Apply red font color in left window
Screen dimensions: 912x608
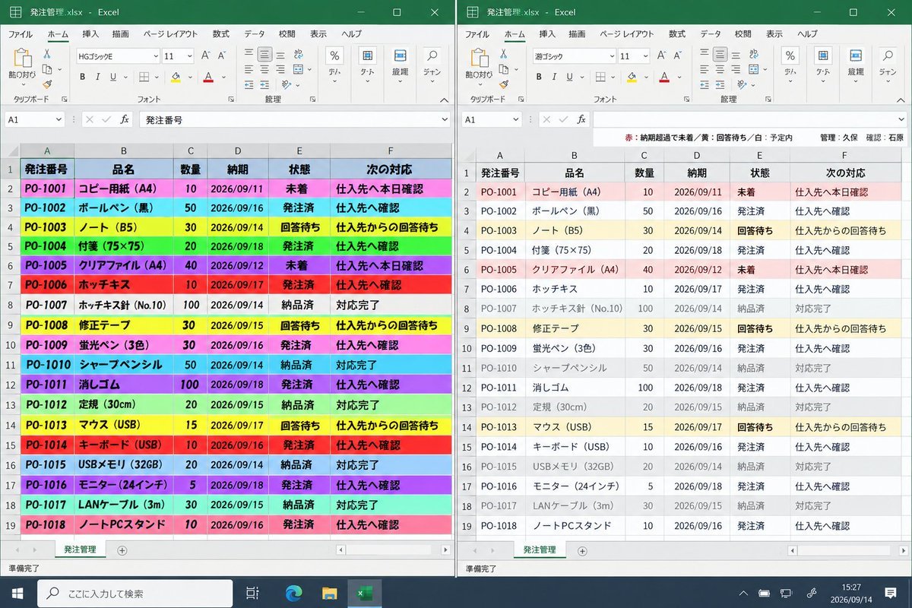tap(207, 77)
